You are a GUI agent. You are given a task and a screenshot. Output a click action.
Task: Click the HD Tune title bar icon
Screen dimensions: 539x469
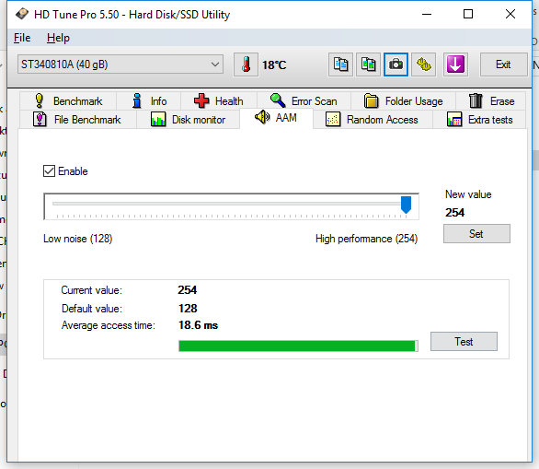point(22,14)
